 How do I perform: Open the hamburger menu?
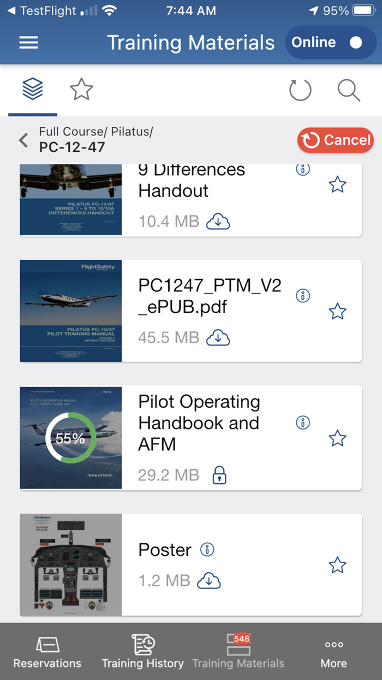29,43
